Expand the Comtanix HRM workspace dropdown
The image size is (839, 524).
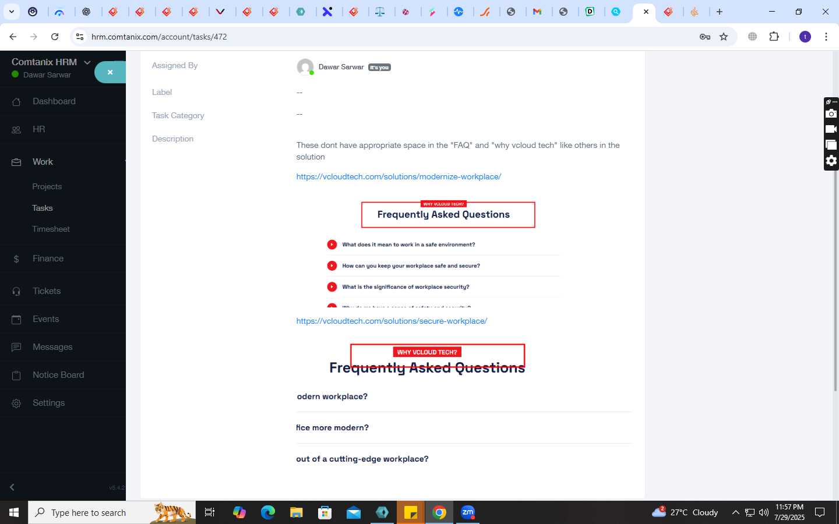87,62
